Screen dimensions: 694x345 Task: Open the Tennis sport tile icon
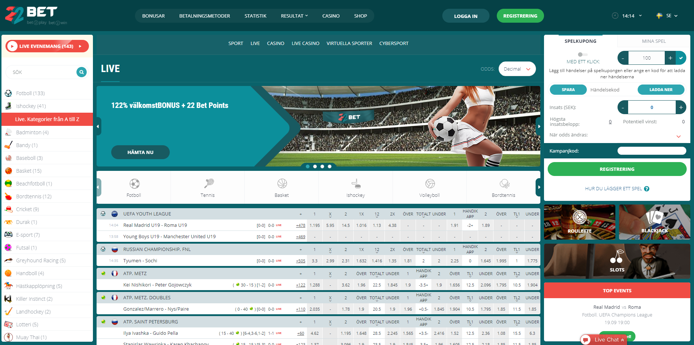[209, 183]
